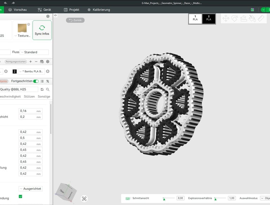Collapse the sidebar with the arrow handle

[x=56, y=15]
